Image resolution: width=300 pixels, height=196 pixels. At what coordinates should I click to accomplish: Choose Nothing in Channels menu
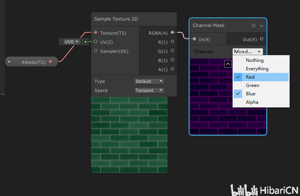pyautogui.click(x=261, y=60)
